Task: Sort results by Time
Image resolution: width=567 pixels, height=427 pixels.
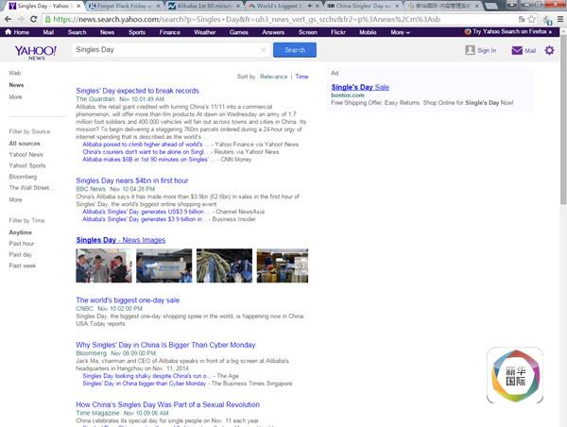Action: (301, 76)
